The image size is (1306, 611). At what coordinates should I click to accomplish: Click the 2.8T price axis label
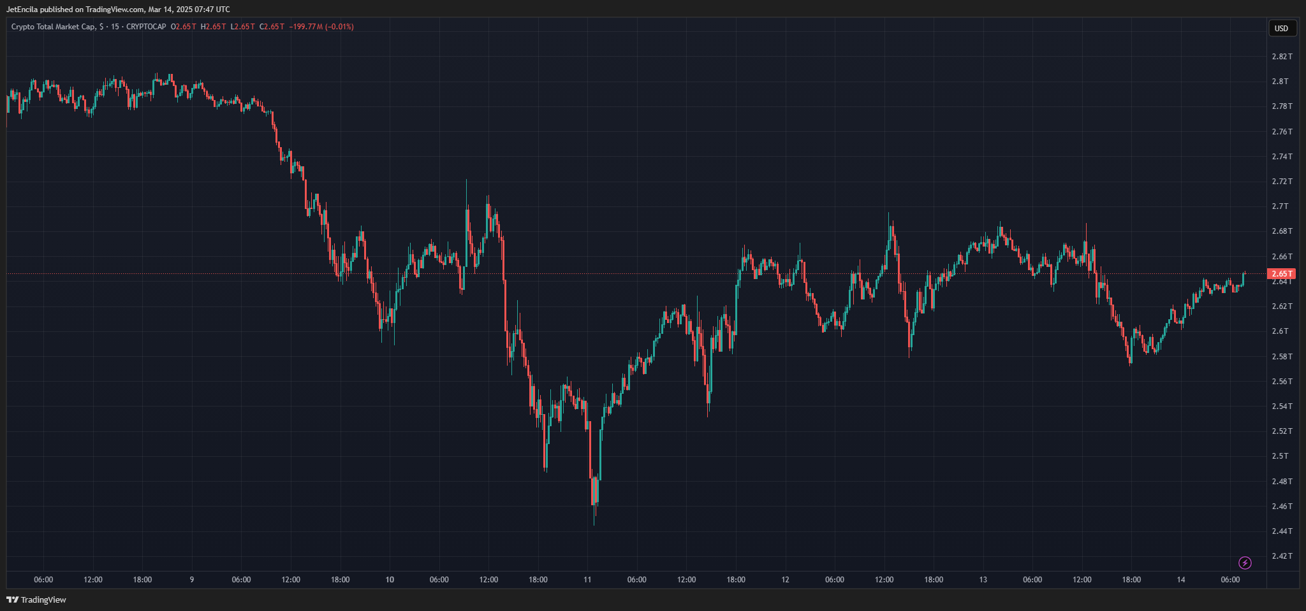click(x=1280, y=82)
